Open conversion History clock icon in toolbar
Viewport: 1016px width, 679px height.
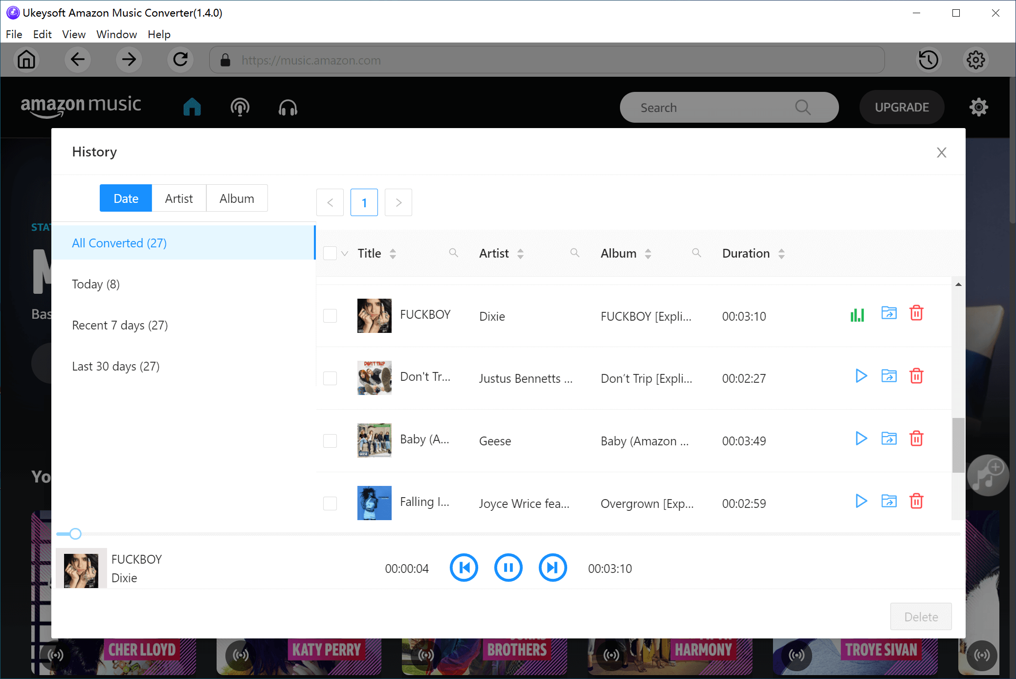click(x=928, y=60)
